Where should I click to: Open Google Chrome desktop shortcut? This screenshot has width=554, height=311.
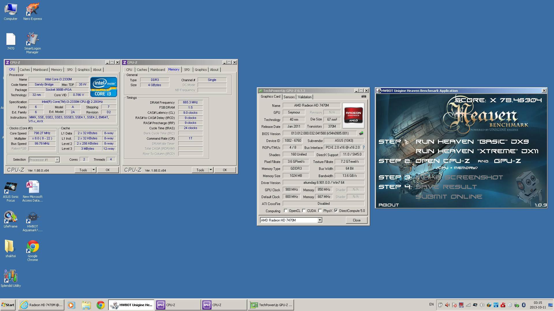[32, 251]
